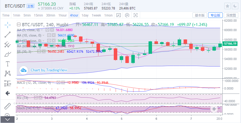Expand the drawing toolbar with the bottom chevron

click(x=7, y=119)
